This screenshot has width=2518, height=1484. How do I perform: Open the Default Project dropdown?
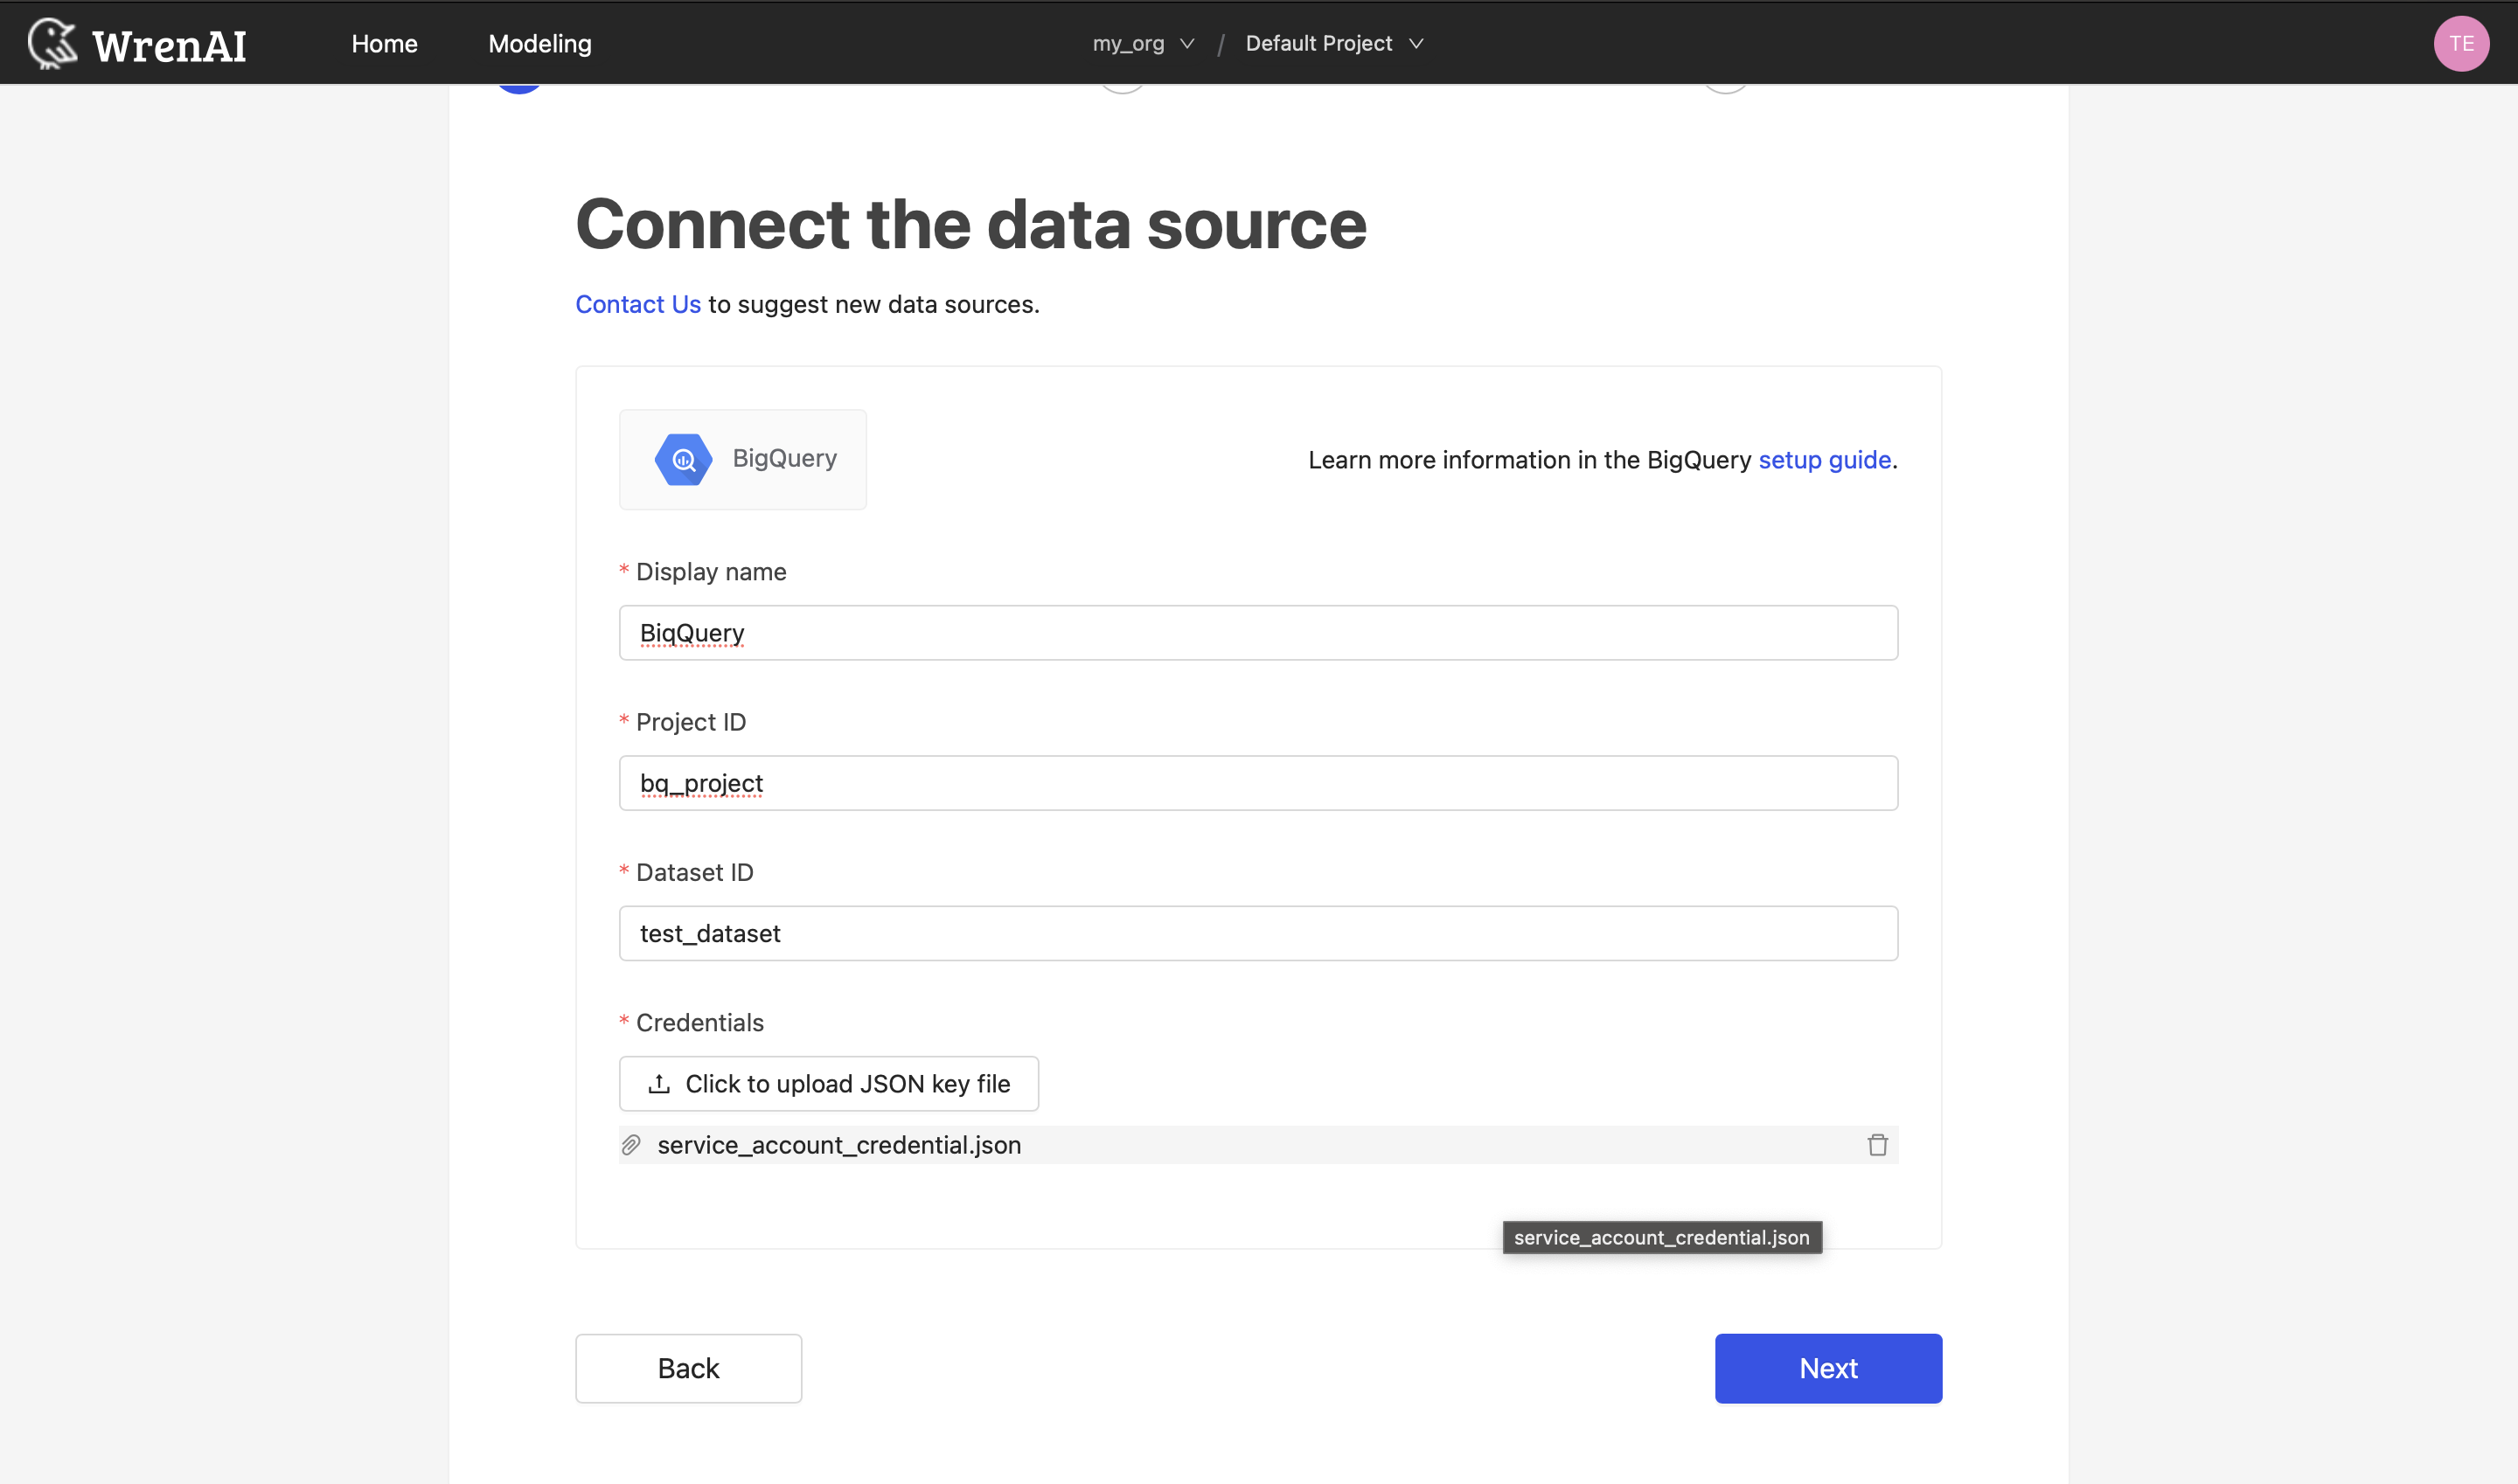pos(1333,43)
